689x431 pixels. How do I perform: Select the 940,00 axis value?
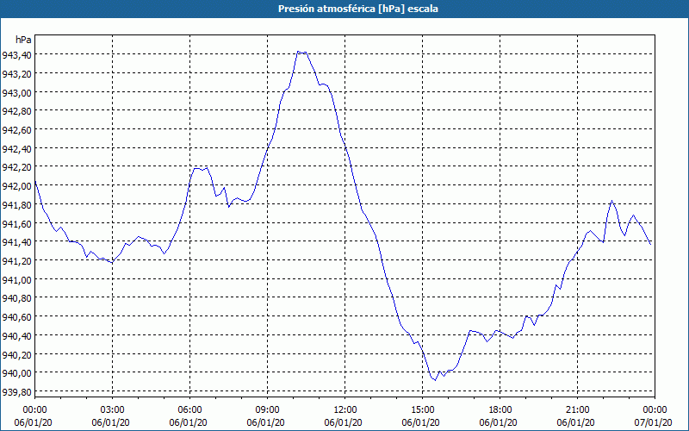coord(16,373)
